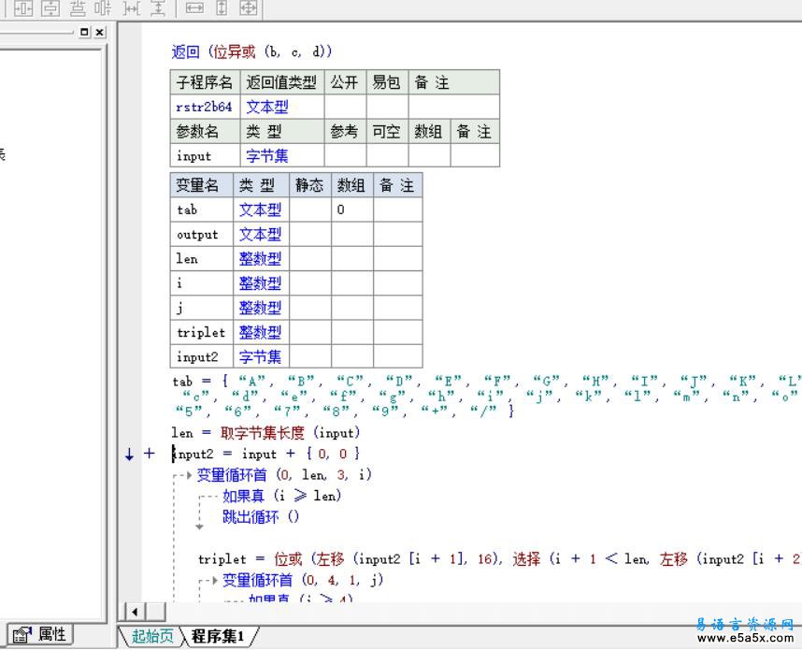The height and width of the screenshot is (650, 802).
Task: Close the left side panel
Action: pos(100,32)
